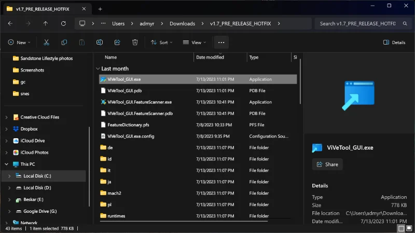Refresh the current folder
415x233 pixels.
63,23
